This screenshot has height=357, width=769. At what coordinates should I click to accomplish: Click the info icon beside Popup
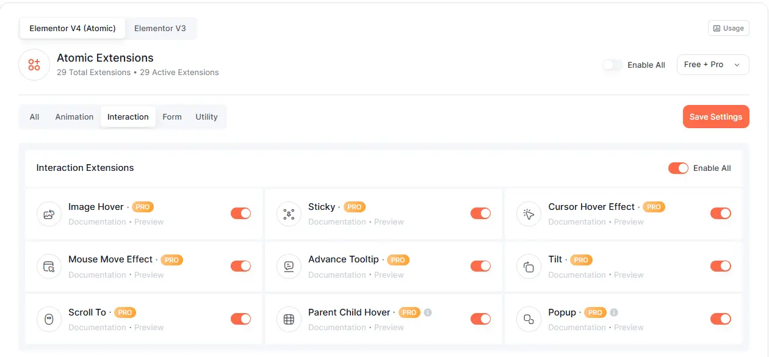[614, 312]
